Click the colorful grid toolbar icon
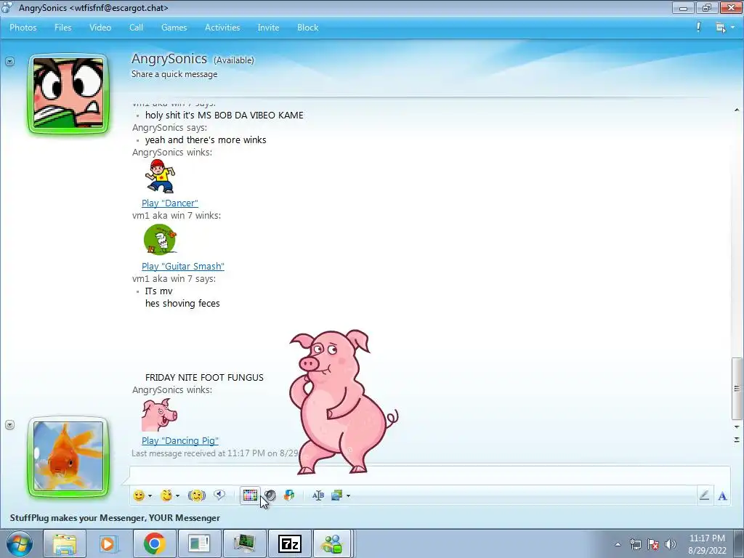This screenshot has width=744, height=558. 250,496
